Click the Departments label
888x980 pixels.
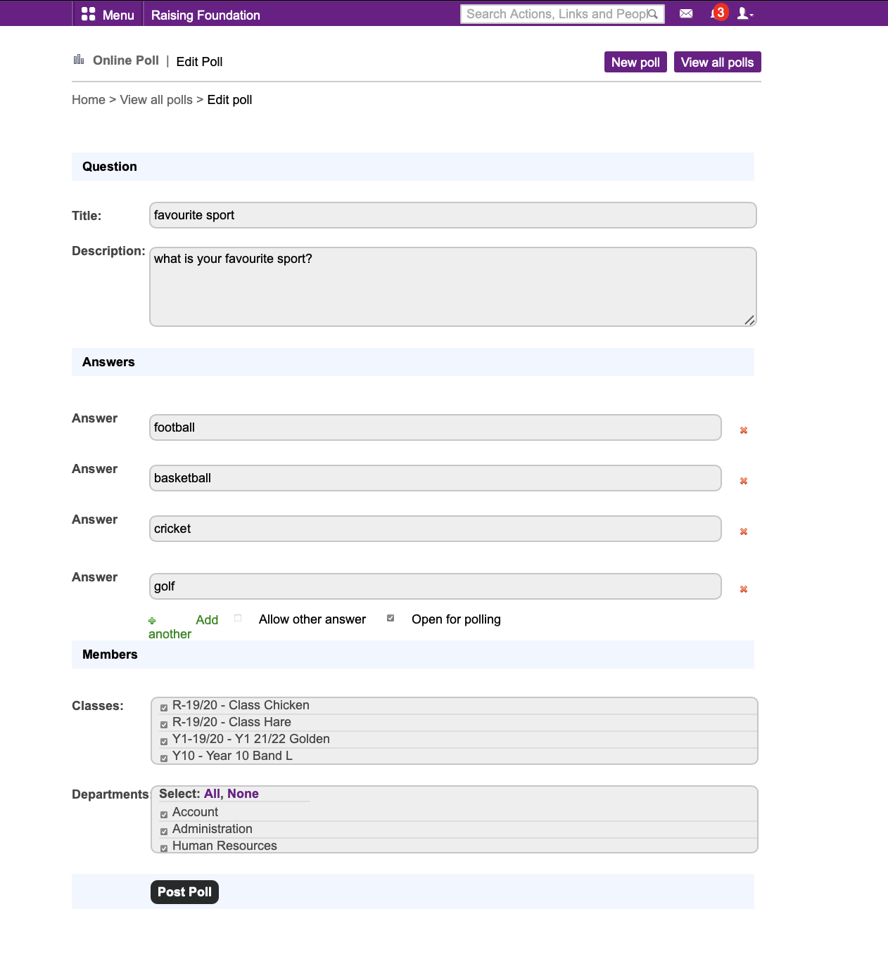[110, 794]
